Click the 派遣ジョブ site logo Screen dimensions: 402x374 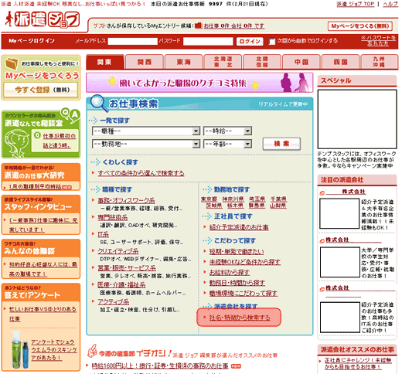(x=43, y=19)
